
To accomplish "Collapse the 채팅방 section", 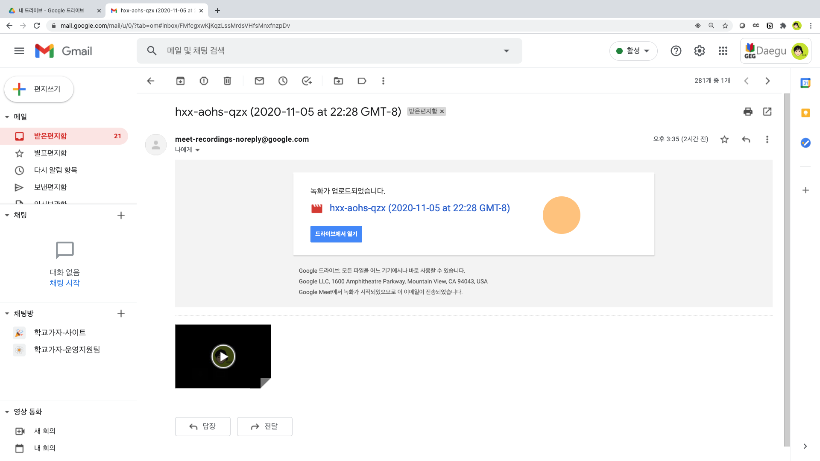I will (x=7, y=313).
